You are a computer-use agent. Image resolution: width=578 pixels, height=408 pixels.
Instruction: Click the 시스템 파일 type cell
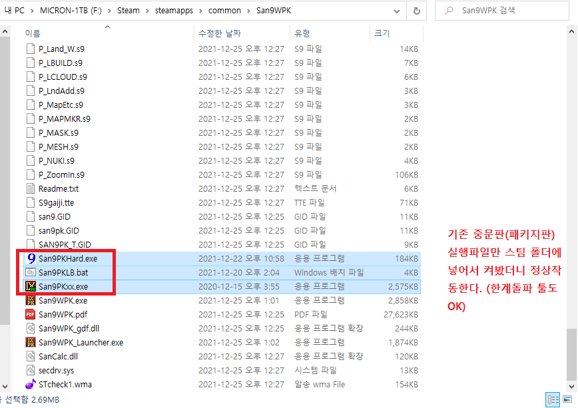[315, 371]
